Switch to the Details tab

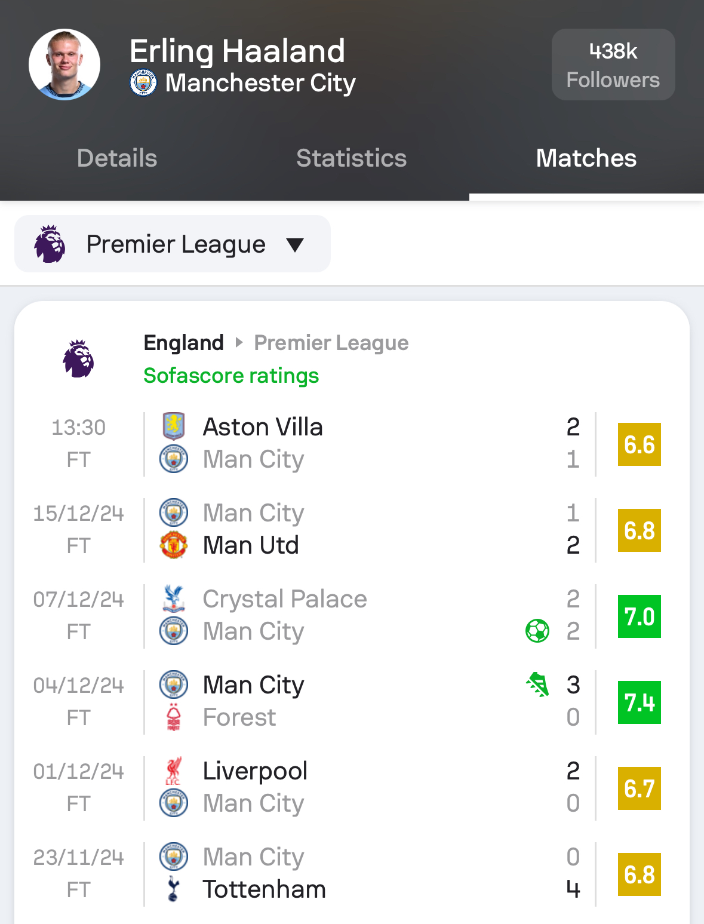[x=117, y=158]
